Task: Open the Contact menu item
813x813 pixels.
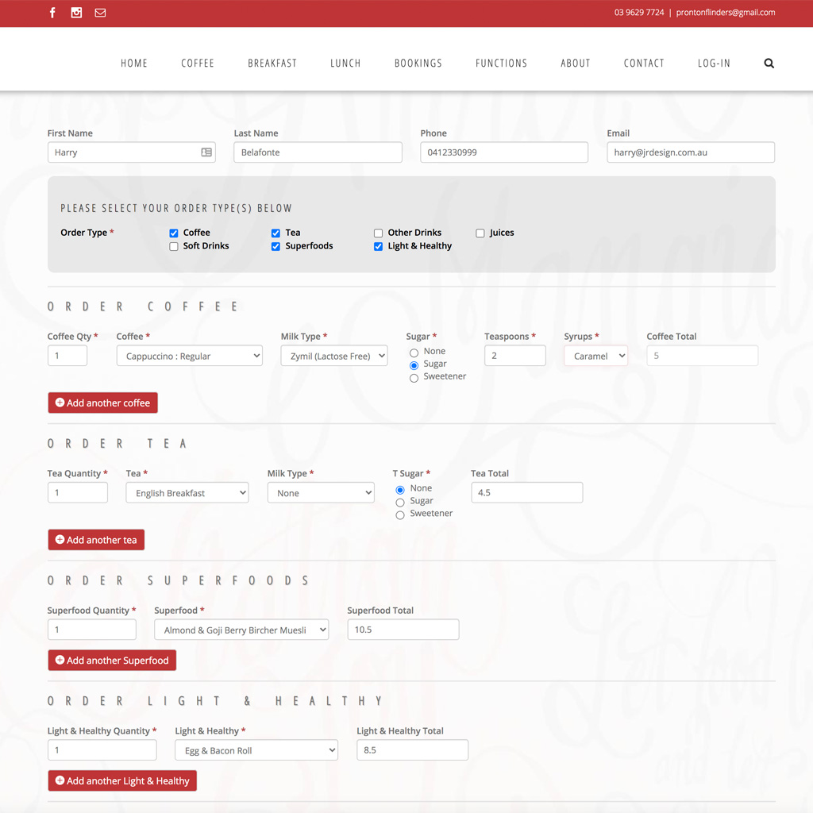Action: pos(644,64)
